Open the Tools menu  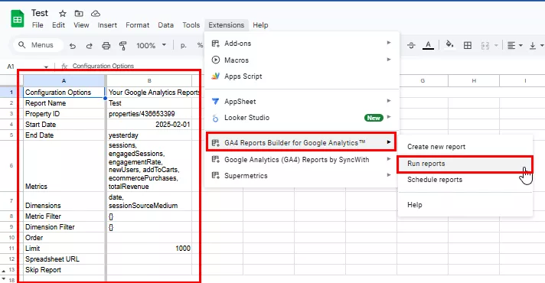[x=191, y=25]
